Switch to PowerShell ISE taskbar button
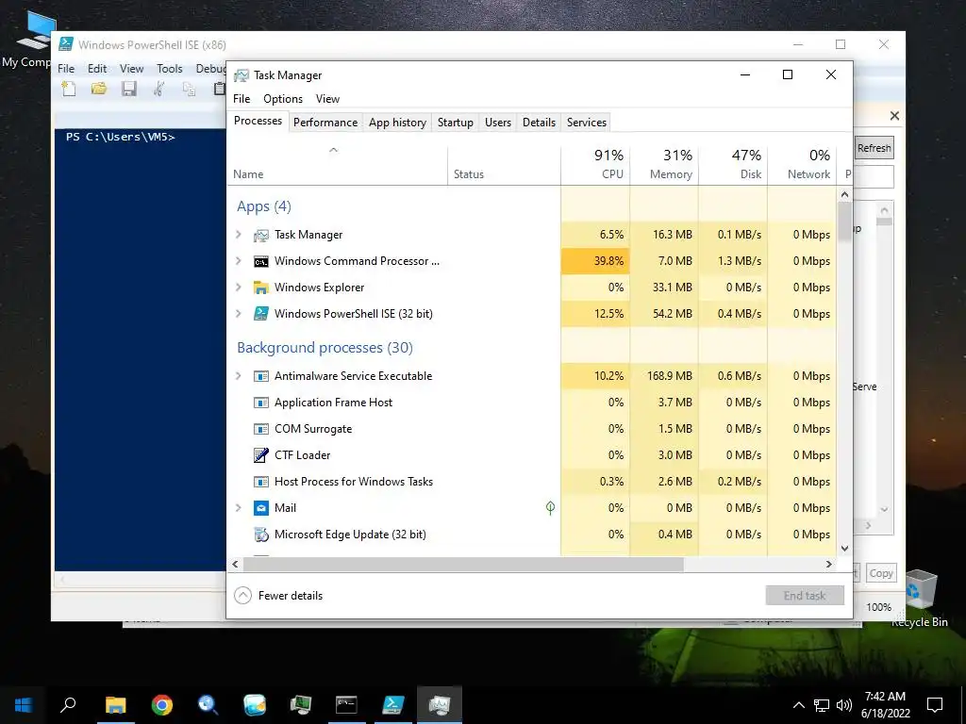This screenshot has height=724, width=966. pyautogui.click(x=393, y=705)
